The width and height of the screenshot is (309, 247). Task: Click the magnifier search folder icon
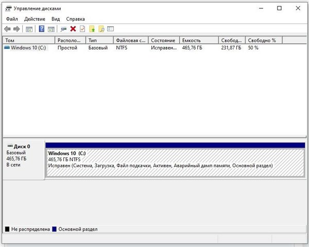(x=101, y=29)
